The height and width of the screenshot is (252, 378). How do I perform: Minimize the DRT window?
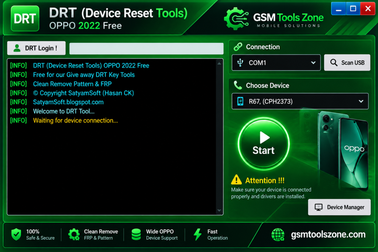click(339, 9)
